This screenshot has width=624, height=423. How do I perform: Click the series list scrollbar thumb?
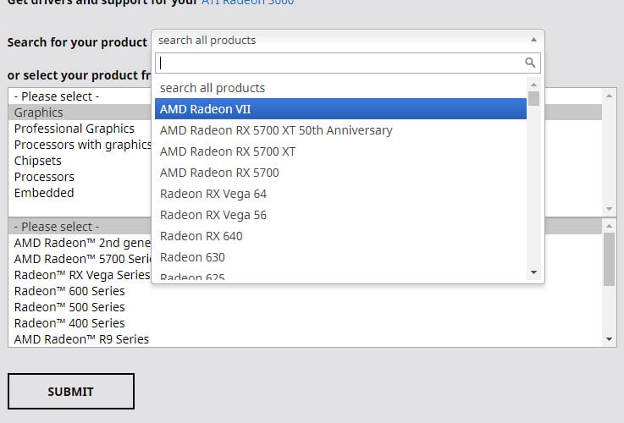pyautogui.click(x=609, y=259)
